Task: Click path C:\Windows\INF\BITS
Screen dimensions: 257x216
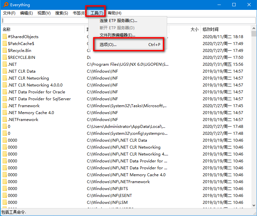Action: point(107,188)
